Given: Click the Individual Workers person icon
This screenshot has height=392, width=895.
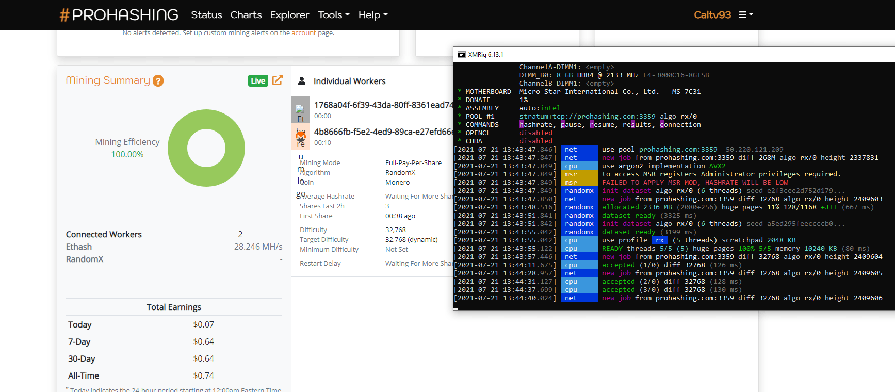Looking at the screenshot, I should (x=302, y=81).
